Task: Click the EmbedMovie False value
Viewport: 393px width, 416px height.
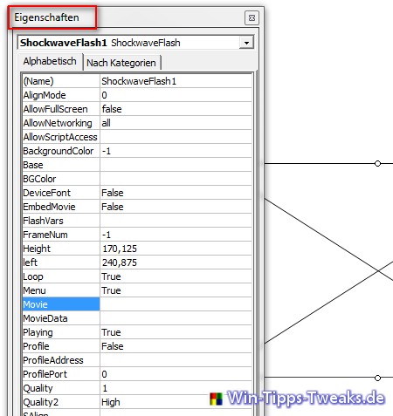Action: [x=176, y=207]
